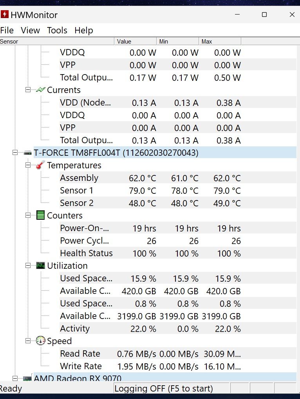Open the Tools menu
This screenshot has height=399, width=300.
(x=57, y=30)
